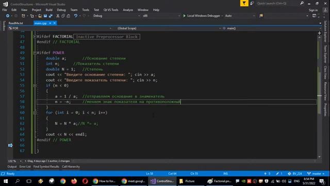Open the Analyze menu
Screen dimensions: 330x186
(128, 10)
